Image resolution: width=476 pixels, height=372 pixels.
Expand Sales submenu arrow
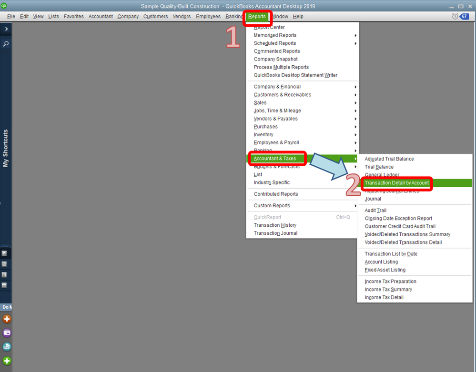(355, 103)
